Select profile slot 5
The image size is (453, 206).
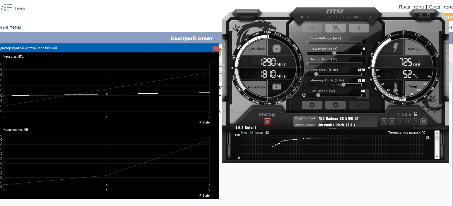point(416,122)
